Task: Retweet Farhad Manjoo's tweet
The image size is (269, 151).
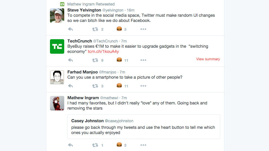Action: (95, 86)
